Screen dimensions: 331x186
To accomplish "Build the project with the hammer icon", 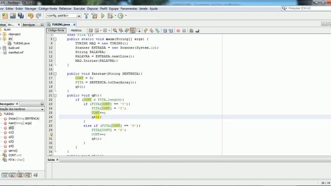I will coord(86,16).
